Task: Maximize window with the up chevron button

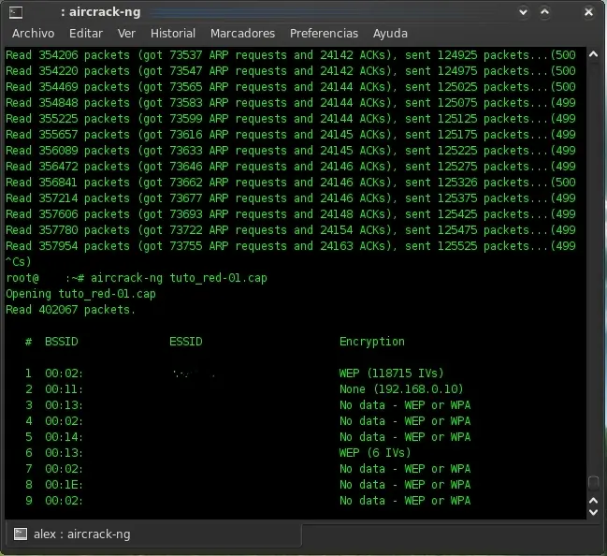Action: coord(544,12)
